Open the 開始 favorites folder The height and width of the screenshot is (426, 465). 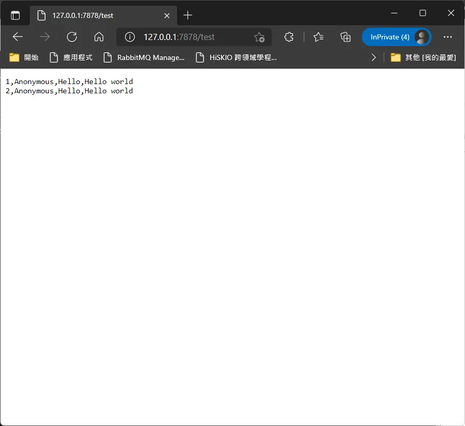(24, 57)
